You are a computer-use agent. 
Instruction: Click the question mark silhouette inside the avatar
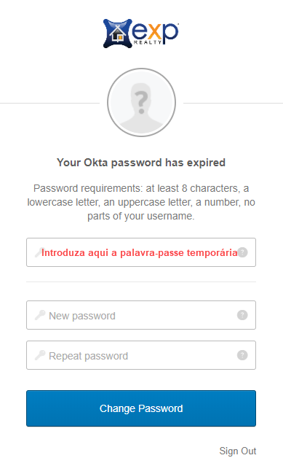141,103
